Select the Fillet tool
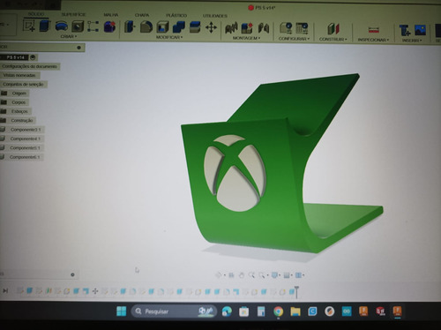This screenshot has width=441, height=330. (146, 27)
